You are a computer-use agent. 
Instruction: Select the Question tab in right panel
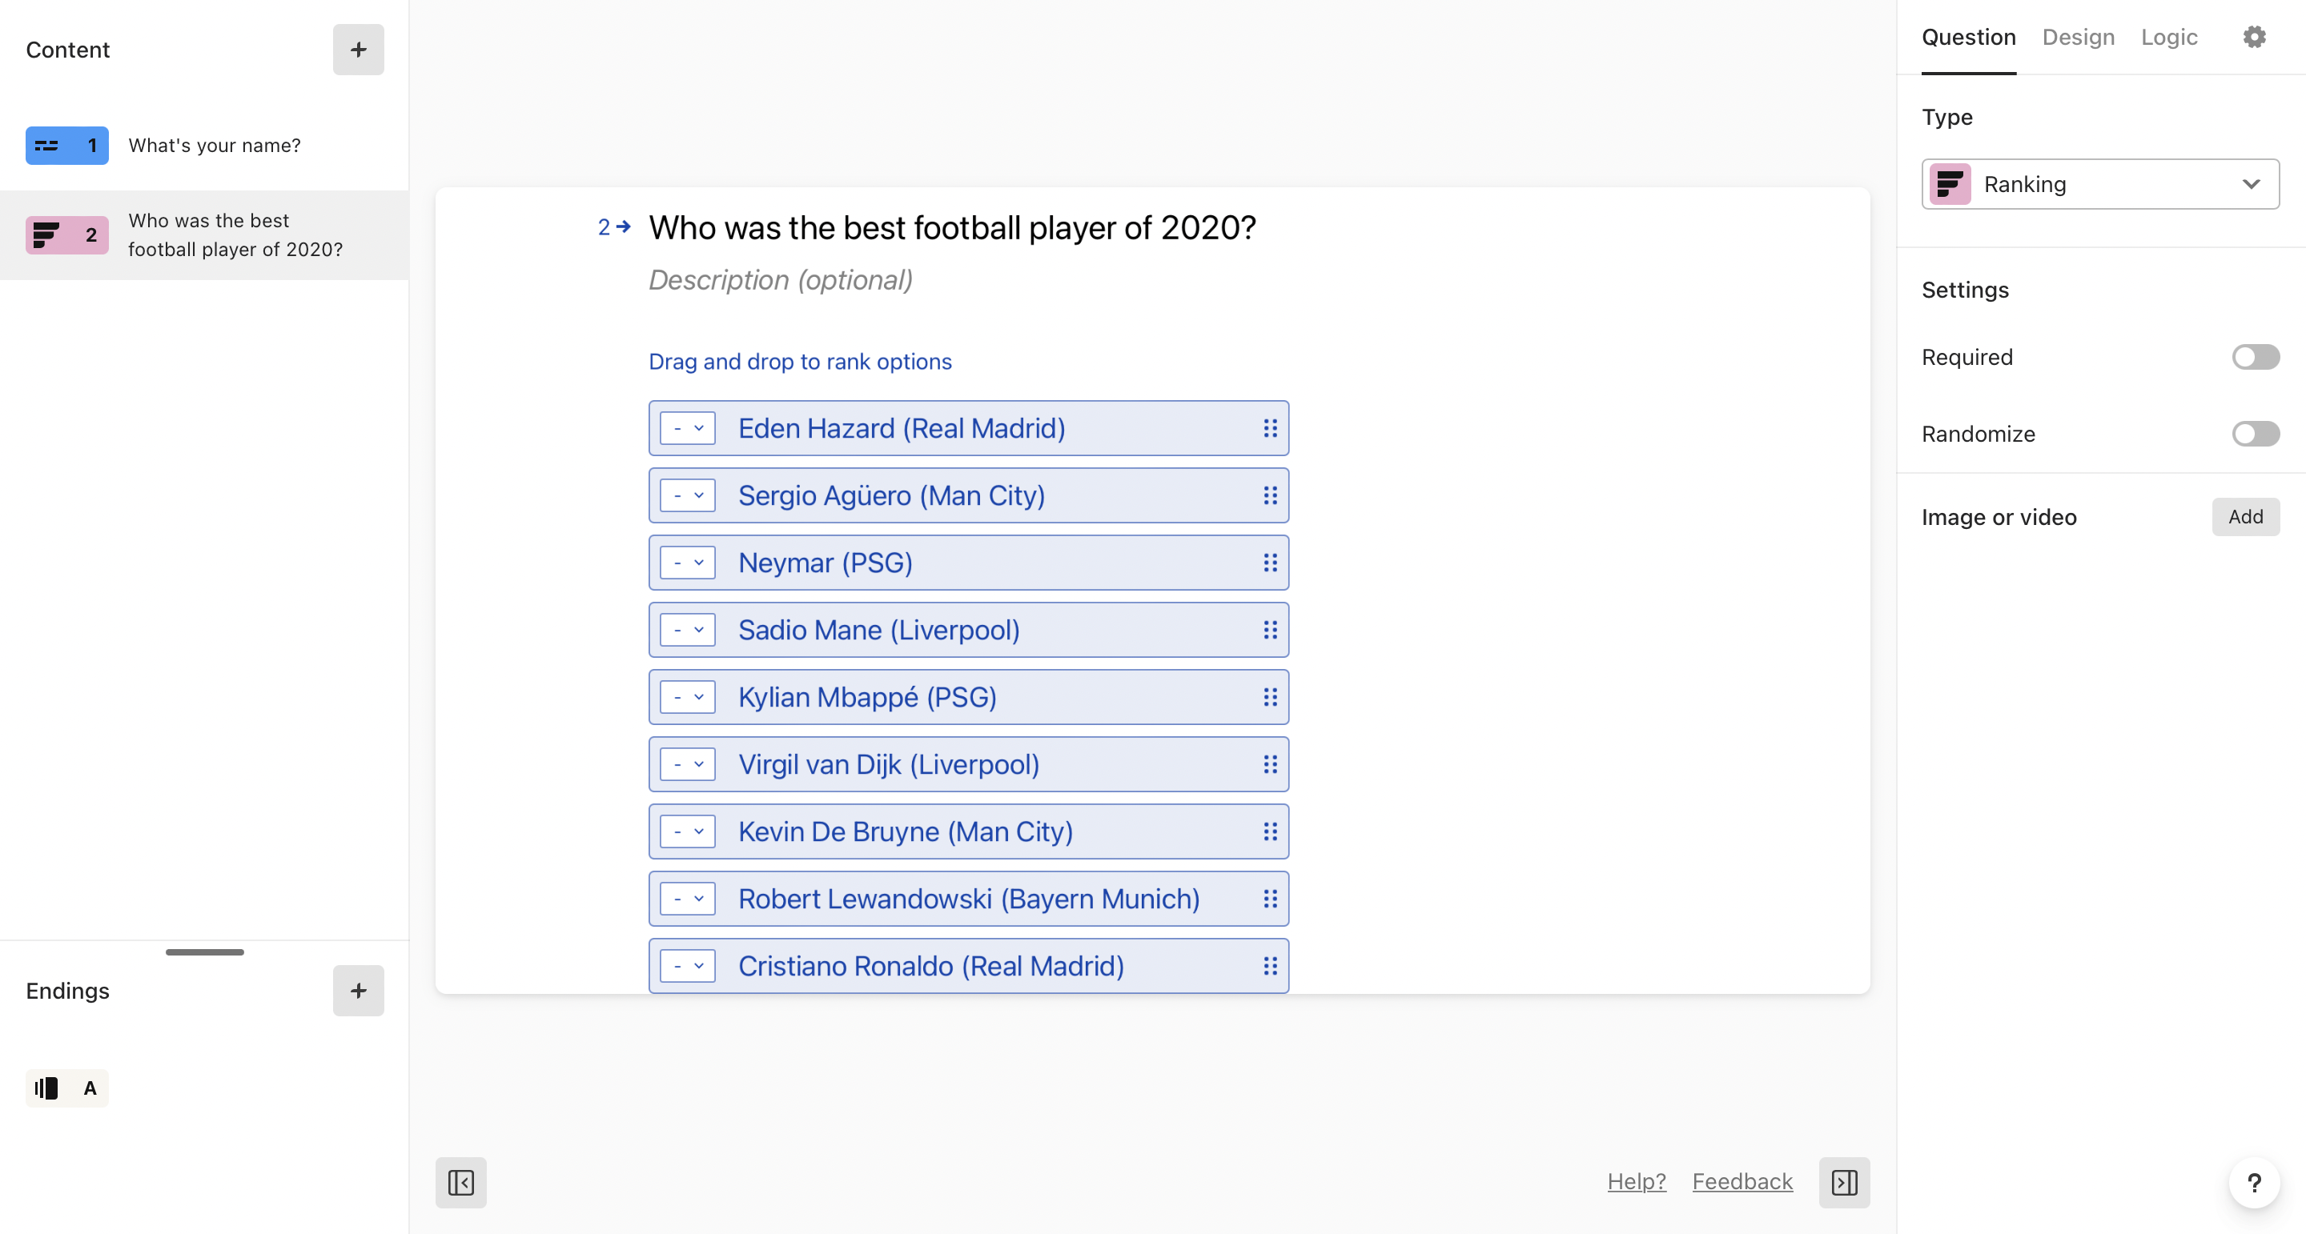point(1969,35)
